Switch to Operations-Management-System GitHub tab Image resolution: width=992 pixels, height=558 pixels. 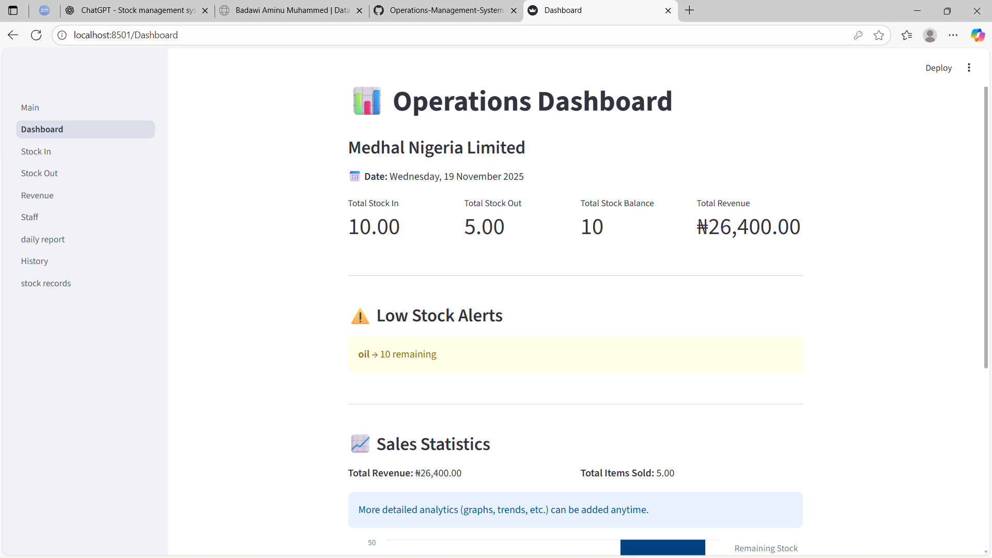pyautogui.click(x=445, y=10)
